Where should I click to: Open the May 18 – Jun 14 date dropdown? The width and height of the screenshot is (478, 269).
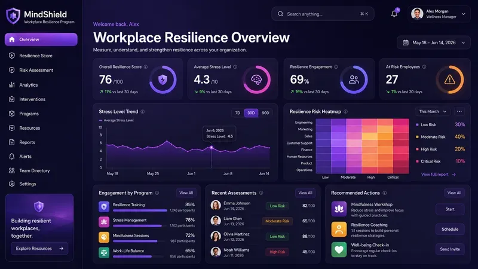434,42
